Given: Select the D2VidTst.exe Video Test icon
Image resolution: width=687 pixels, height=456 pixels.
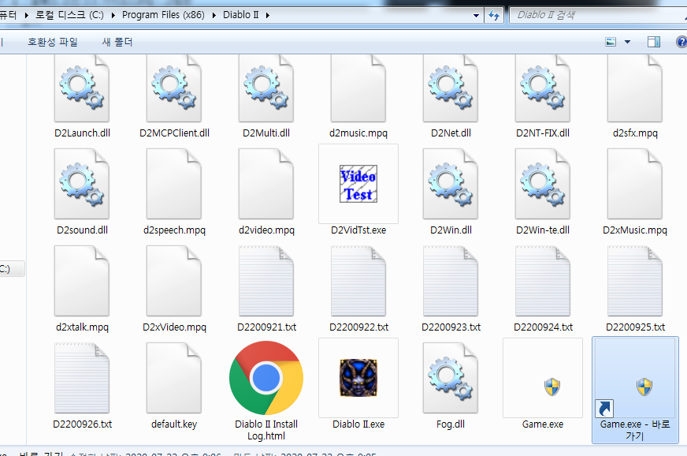Looking at the screenshot, I should tap(358, 184).
